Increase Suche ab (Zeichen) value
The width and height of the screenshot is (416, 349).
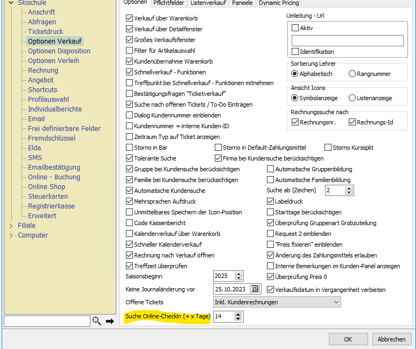pos(349,188)
